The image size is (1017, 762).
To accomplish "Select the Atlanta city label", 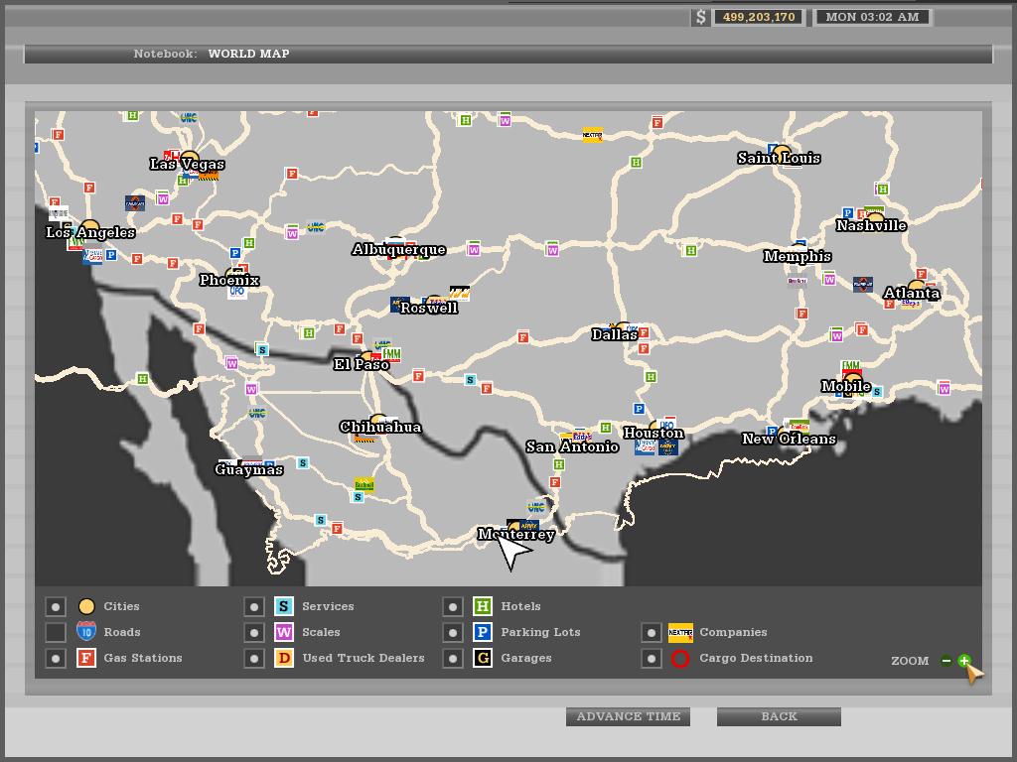I will [912, 293].
